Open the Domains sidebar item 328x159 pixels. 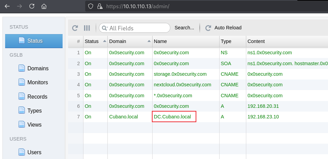click(x=38, y=68)
